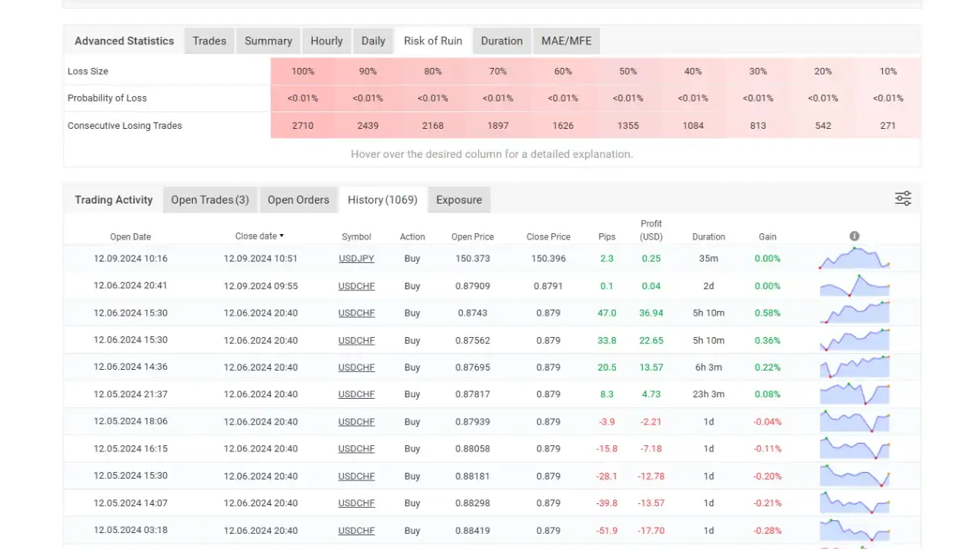976x549 pixels.
Task: View the Hourly tab
Action: pyautogui.click(x=326, y=40)
